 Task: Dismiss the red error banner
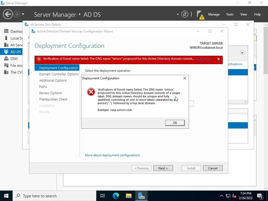pos(219,59)
